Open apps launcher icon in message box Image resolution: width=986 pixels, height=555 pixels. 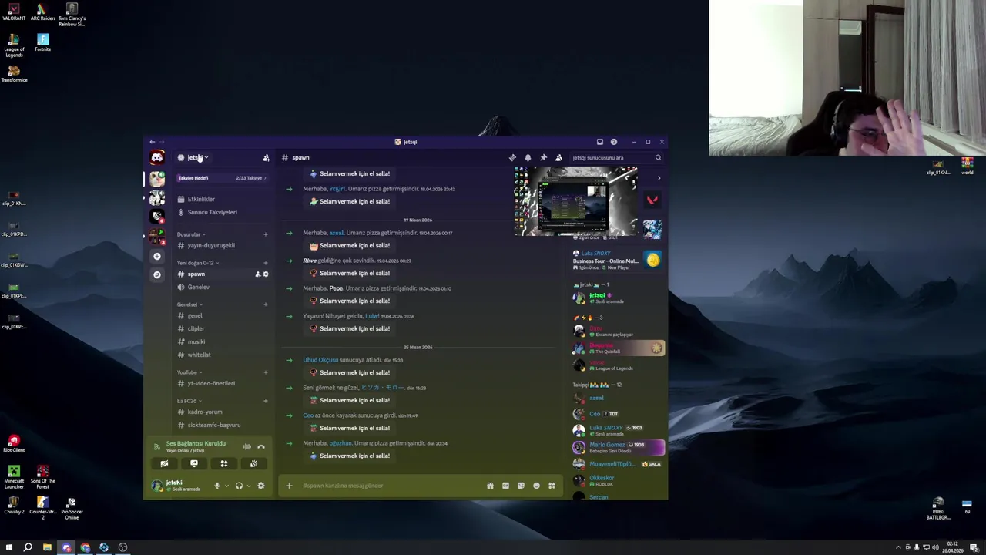[x=552, y=486]
